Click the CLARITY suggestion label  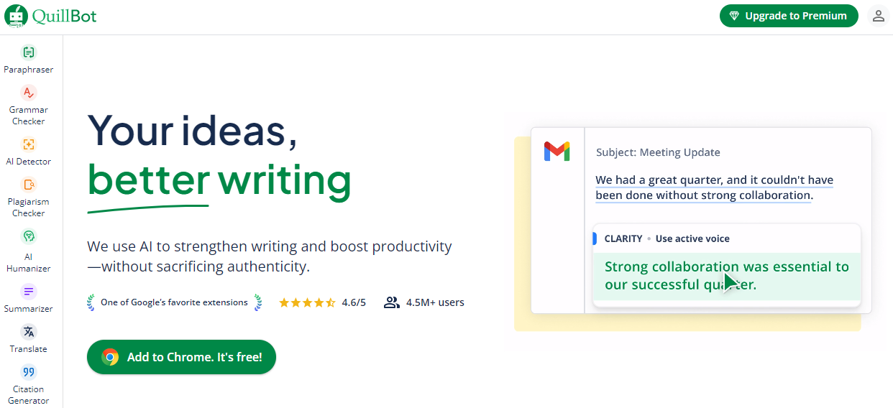click(x=623, y=238)
